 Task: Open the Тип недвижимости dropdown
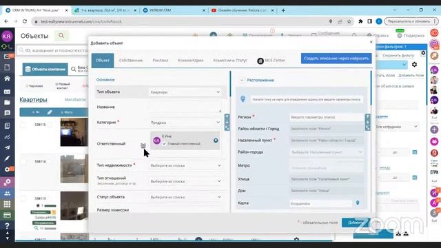(185, 165)
